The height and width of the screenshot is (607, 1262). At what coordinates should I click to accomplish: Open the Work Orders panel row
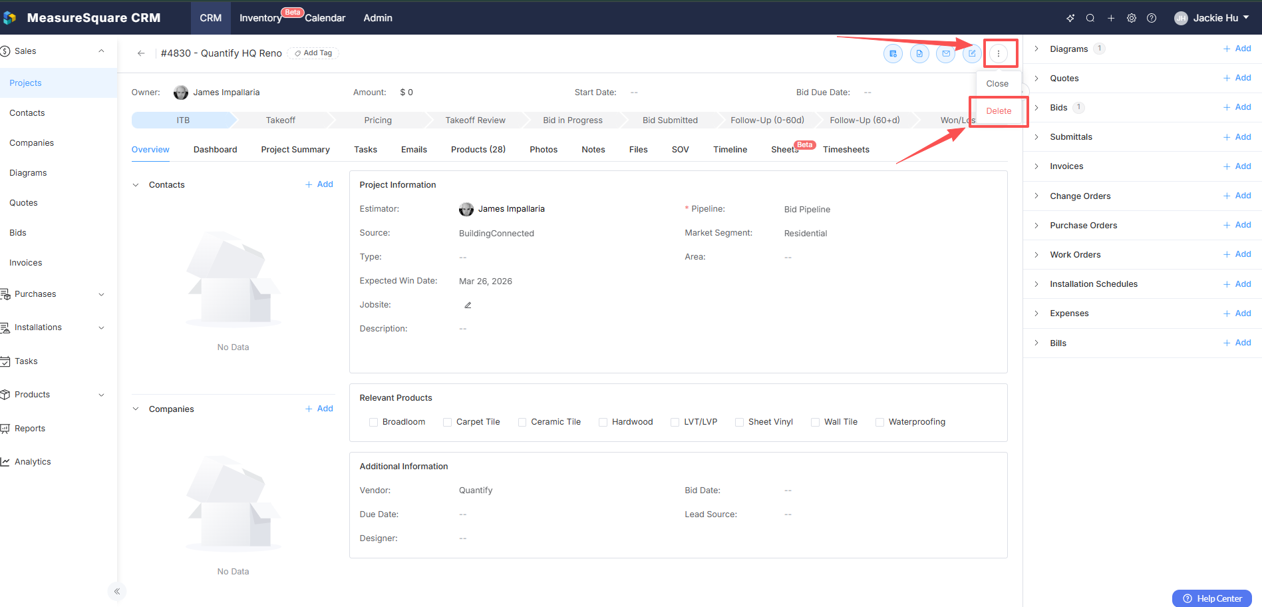1142,255
